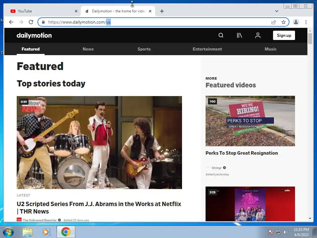The image size is (317, 238).
Task: Open the Windows Start button
Action: [8, 232]
